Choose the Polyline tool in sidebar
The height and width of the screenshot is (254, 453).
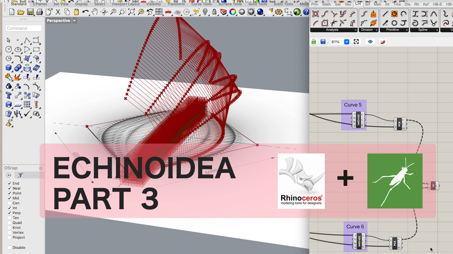[x=27, y=40]
